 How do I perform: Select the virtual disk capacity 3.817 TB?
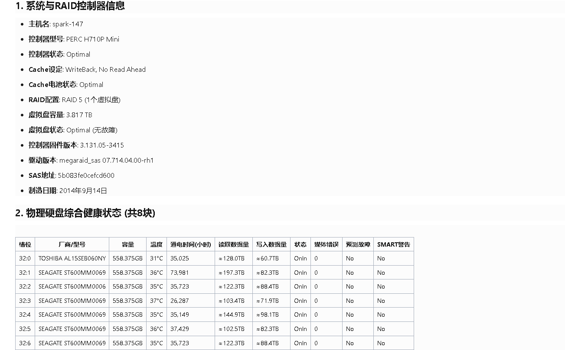click(79, 115)
